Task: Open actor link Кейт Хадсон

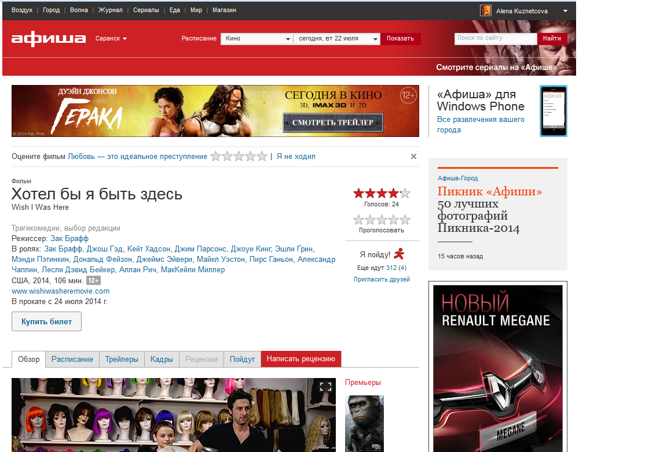Action: coord(149,249)
